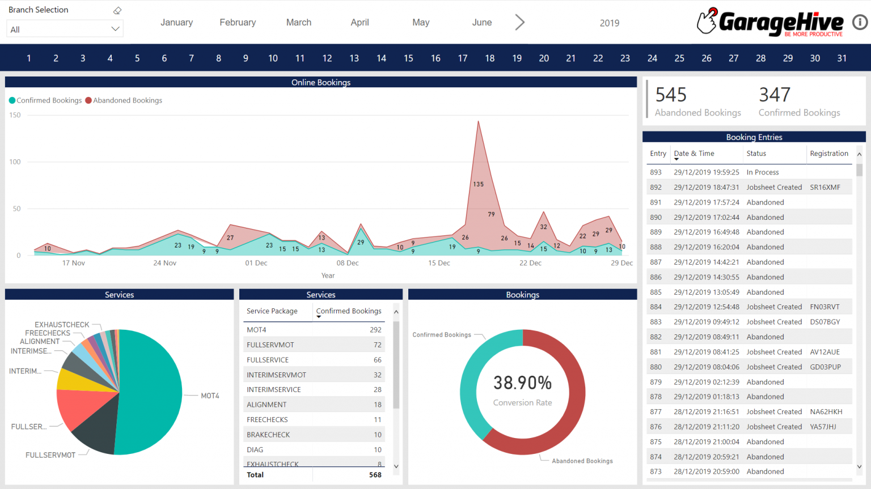This screenshot has height=489, width=871.
Task: Open the Branch Selection dropdown
Action: 64,29
